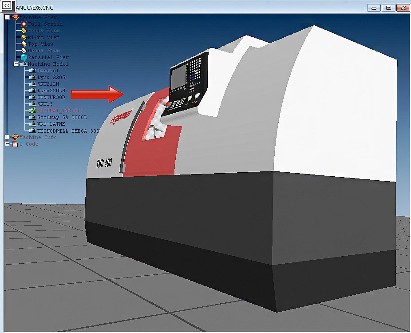Click the G Code document icon
The width and height of the screenshot is (411, 333).
tap(15, 144)
